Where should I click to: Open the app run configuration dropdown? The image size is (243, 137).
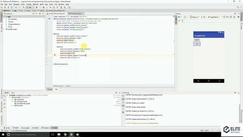pyautogui.click(x=30, y=8)
